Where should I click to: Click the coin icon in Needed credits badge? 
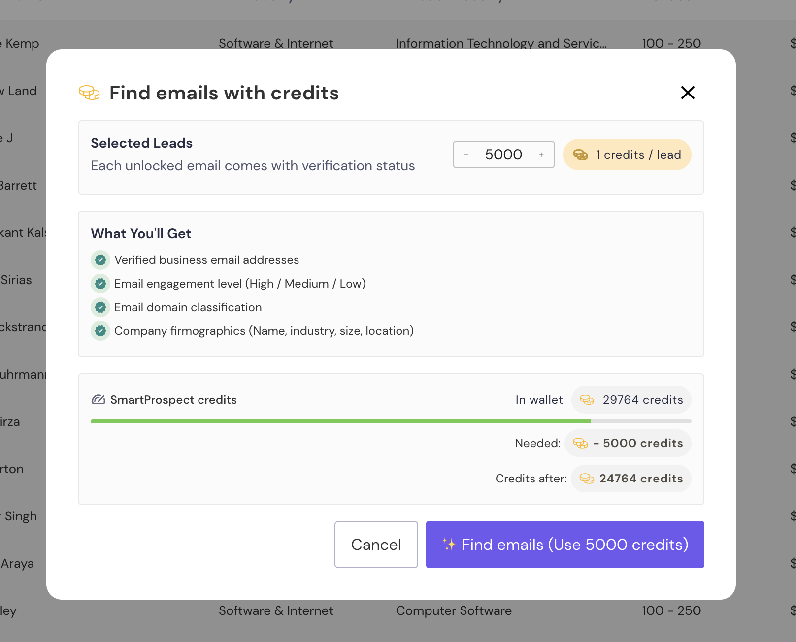[581, 443]
